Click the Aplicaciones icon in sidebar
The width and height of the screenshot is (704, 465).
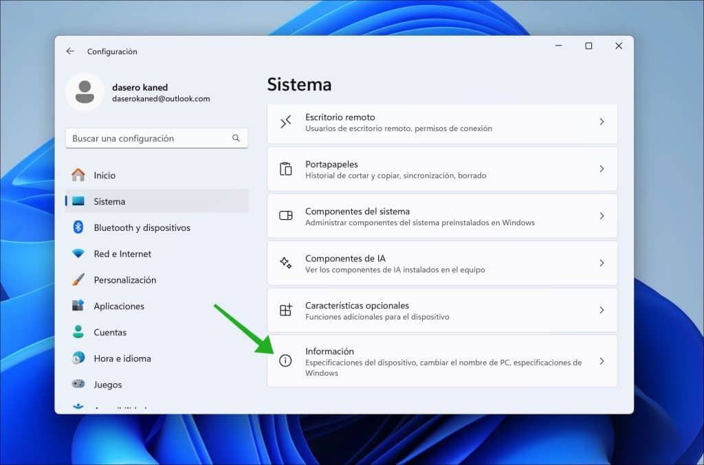[x=78, y=306]
